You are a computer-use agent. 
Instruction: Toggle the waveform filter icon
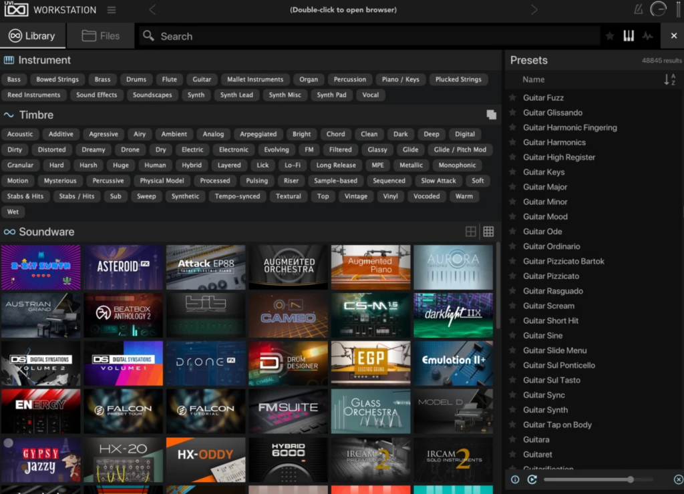pos(648,36)
